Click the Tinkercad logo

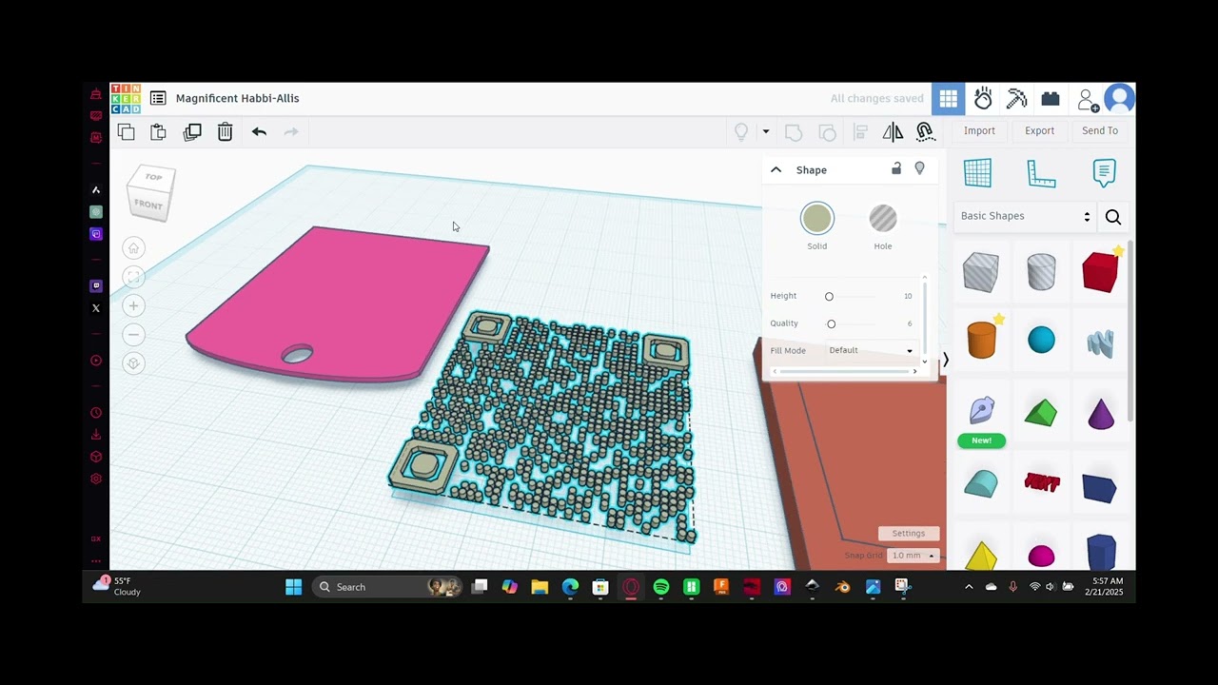pyautogui.click(x=126, y=99)
